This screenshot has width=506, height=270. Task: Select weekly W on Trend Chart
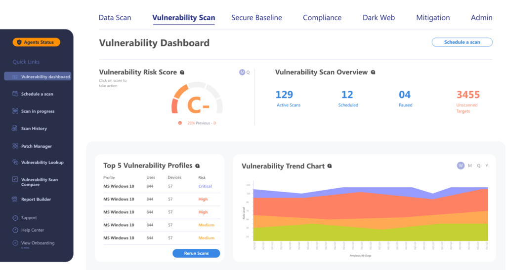click(461, 166)
